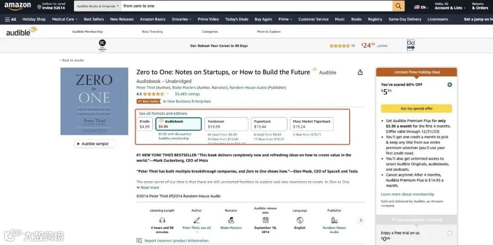Select the free trial radio button
The height and width of the screenshot is (245, 493).
pos(450,233)
